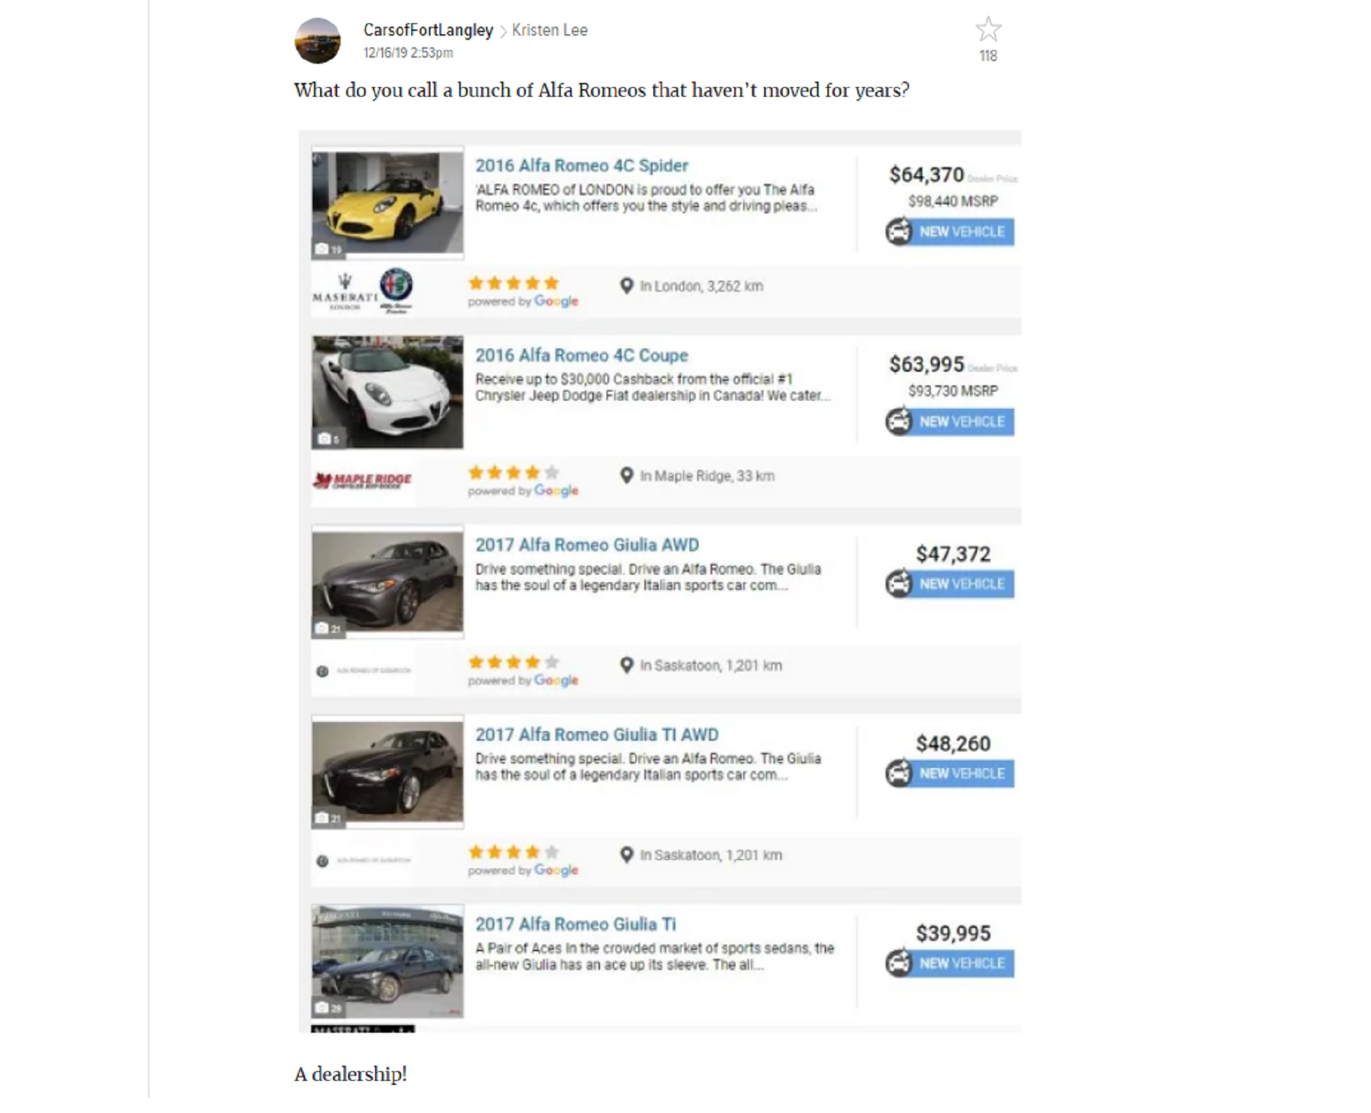
Task: Select the black Giulia TI AWD thumbnail
Action: (x=387, y=771)
